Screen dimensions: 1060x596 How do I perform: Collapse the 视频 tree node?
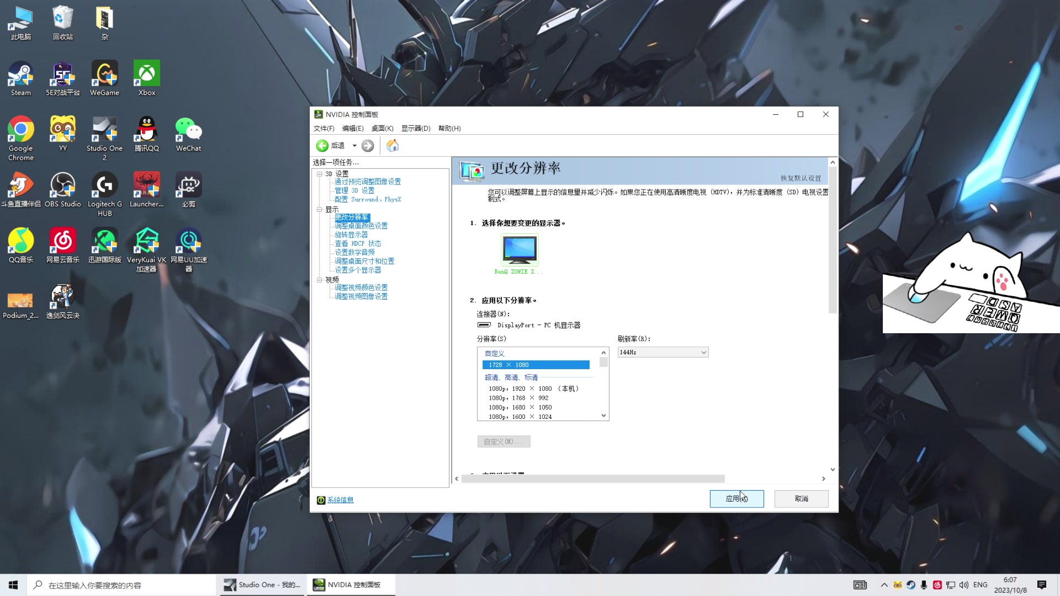pos(319,280)
